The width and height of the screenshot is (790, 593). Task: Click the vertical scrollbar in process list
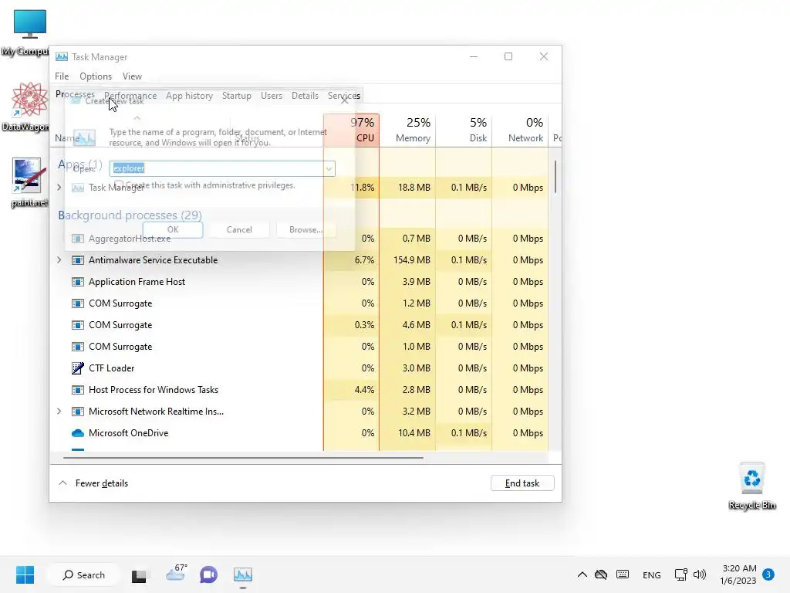tap(555, 177)
